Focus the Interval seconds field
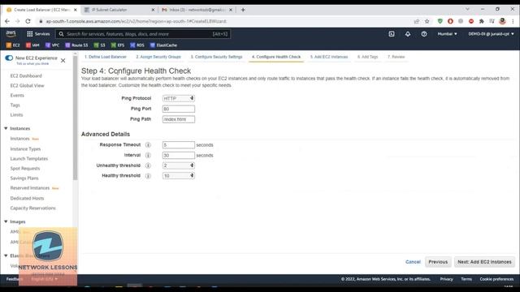Viewport: 520px width, 292px height. (179, 155)
